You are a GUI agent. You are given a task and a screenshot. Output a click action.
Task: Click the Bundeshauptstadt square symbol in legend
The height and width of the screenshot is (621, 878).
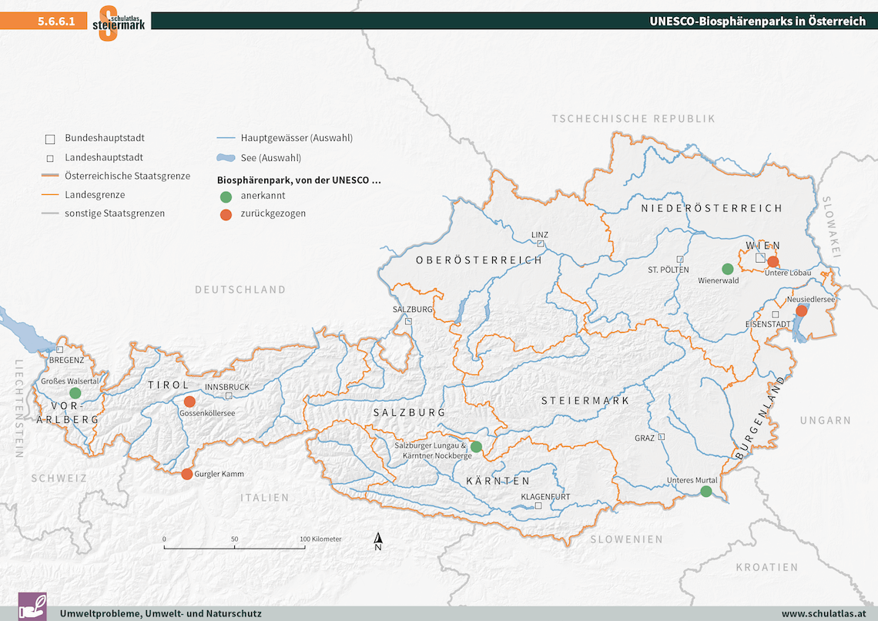point(50,138)
